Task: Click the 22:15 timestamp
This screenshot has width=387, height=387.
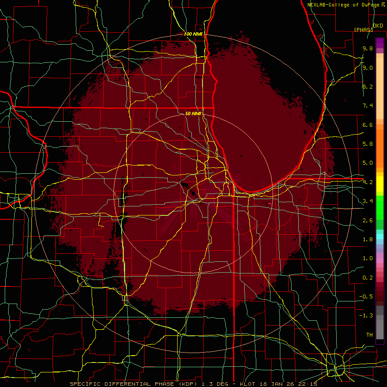Action: pos(309,384)
